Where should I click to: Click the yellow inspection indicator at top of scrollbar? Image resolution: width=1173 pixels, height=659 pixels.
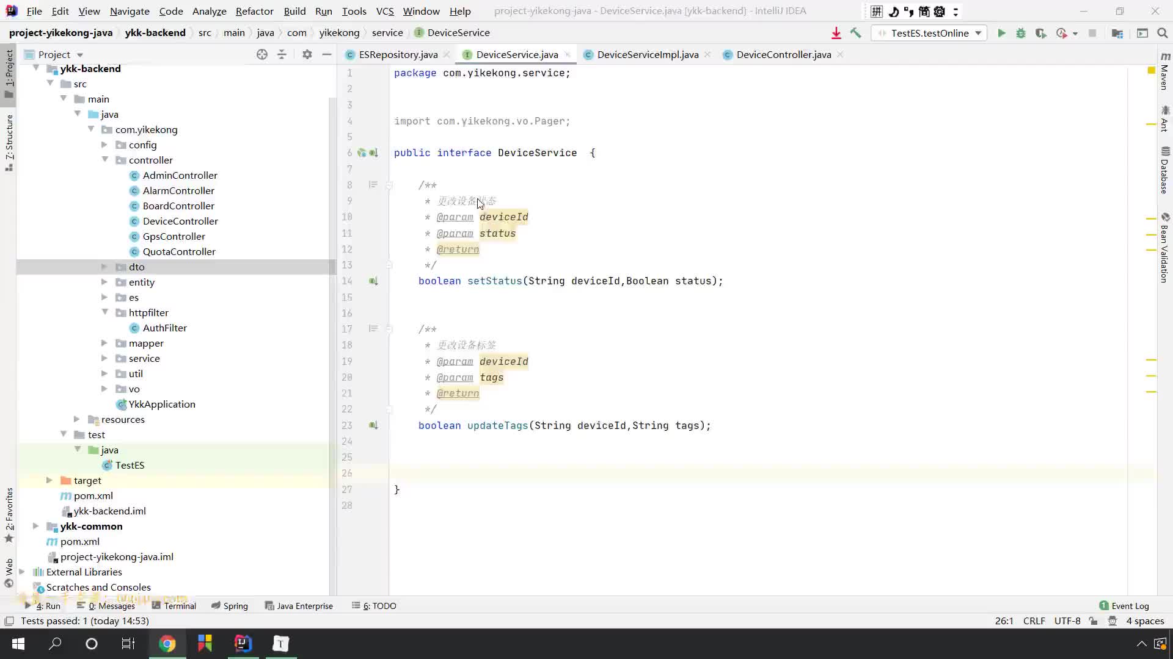coord(1151,71)
